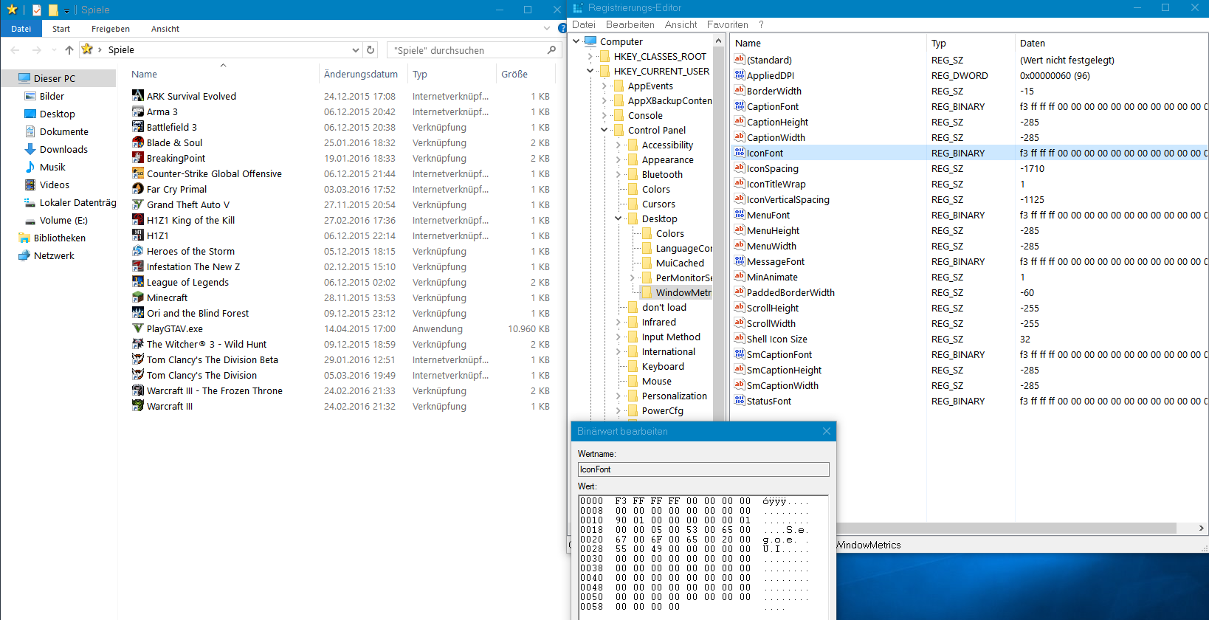Select the AppliedDPI value icon in registry
The image size is (1209, 620).
(740, 75)
